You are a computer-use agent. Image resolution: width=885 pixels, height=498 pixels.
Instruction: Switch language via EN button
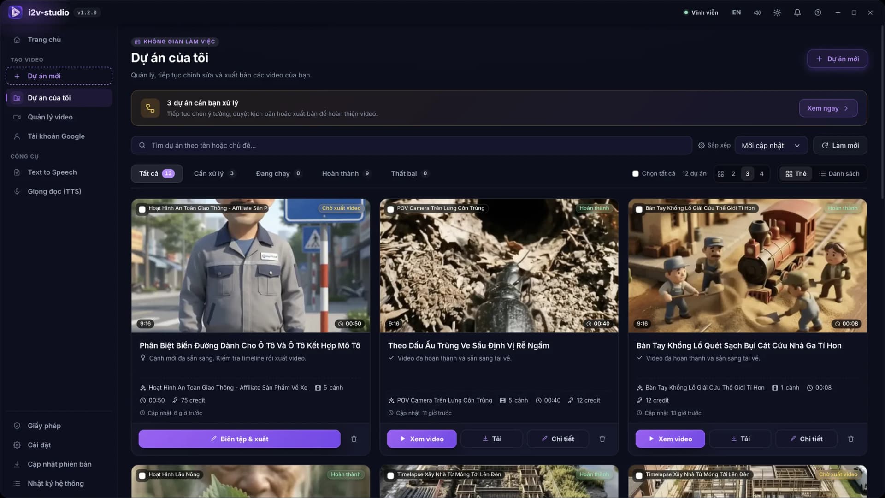[x=737, y=12]
